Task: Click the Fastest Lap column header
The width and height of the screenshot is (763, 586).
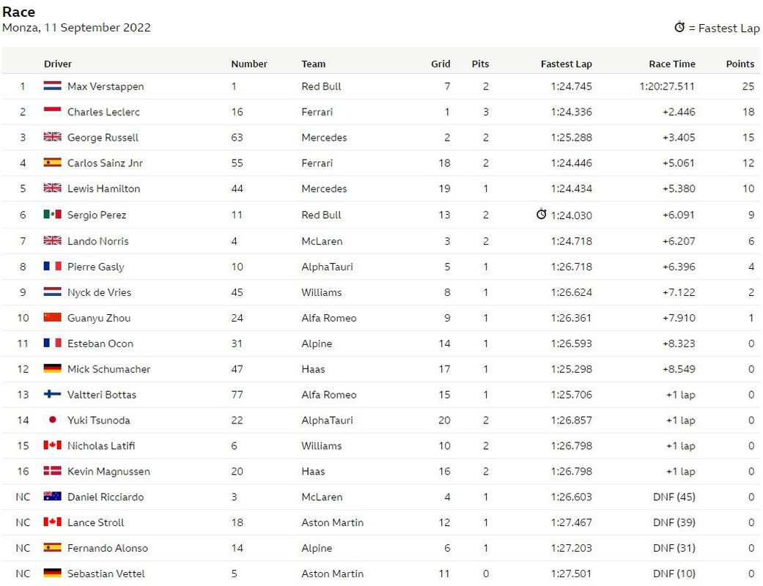Action: click(x=567, y=64)
